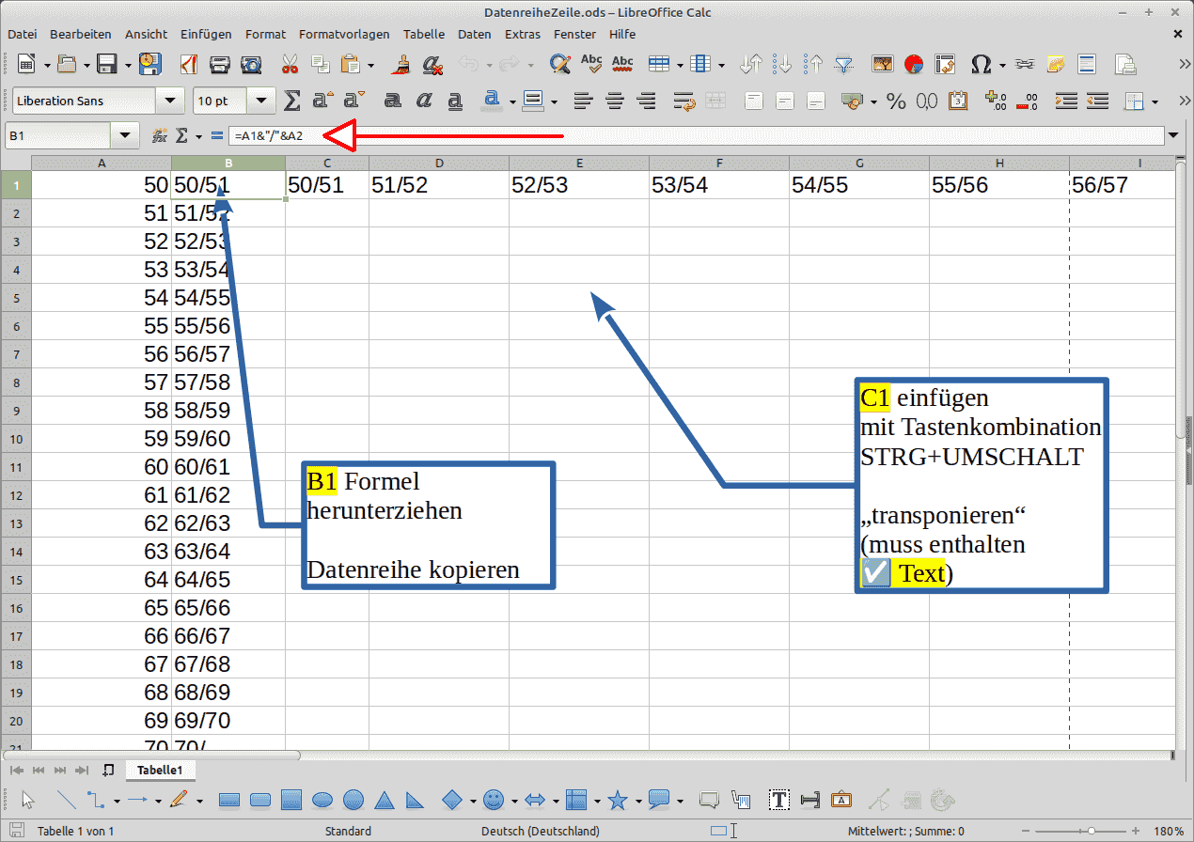This screenshot has width=1194, height=842.
Task: Toggle the AutoFilter funnel icon
Action: click(845, 64)
